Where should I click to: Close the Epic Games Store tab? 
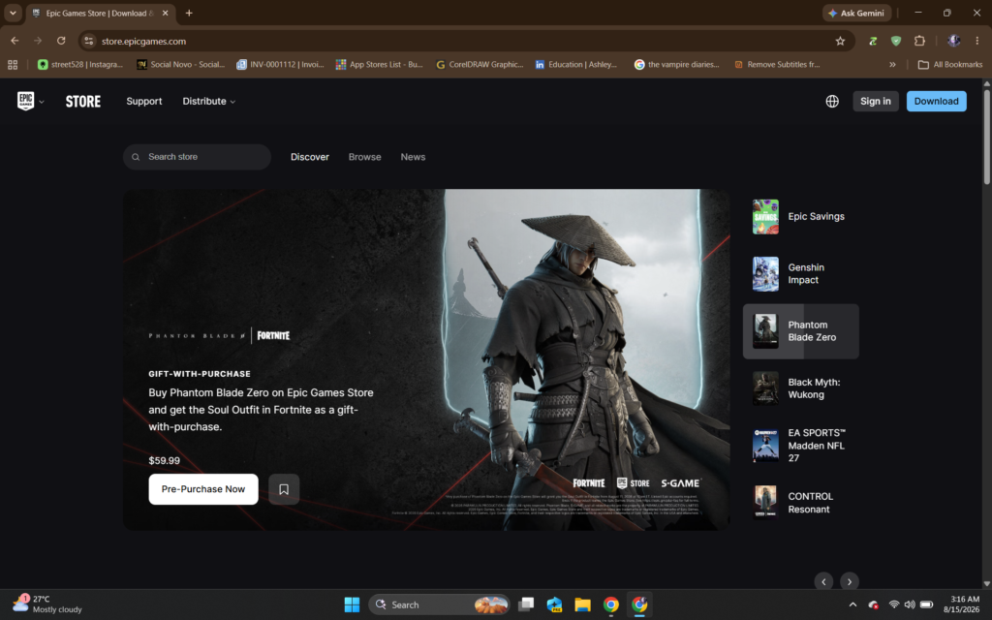(165, 13)
